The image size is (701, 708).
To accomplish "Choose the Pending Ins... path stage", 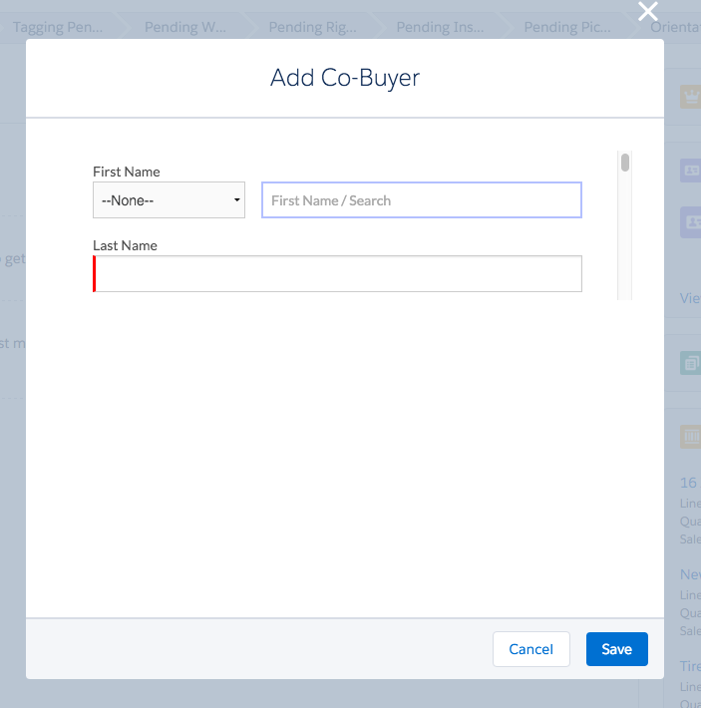I will click(440, 27).
